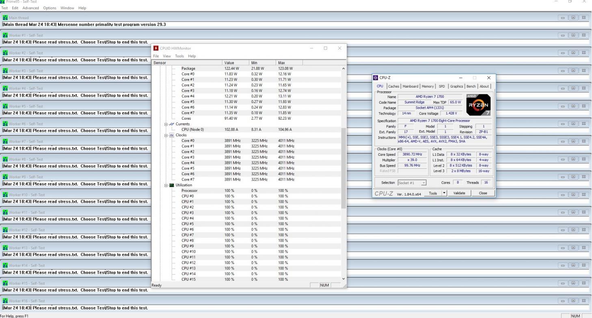Open HWMonitor View menu

167,56
